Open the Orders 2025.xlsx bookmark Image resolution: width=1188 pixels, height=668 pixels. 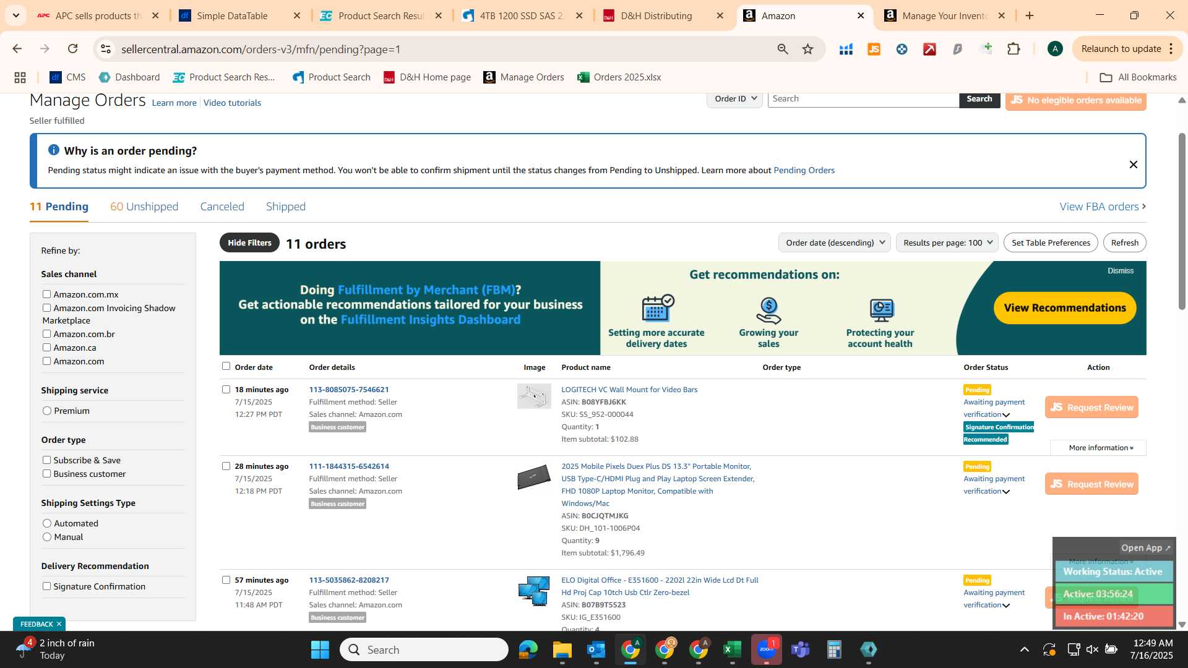click(x=619, y=77)
